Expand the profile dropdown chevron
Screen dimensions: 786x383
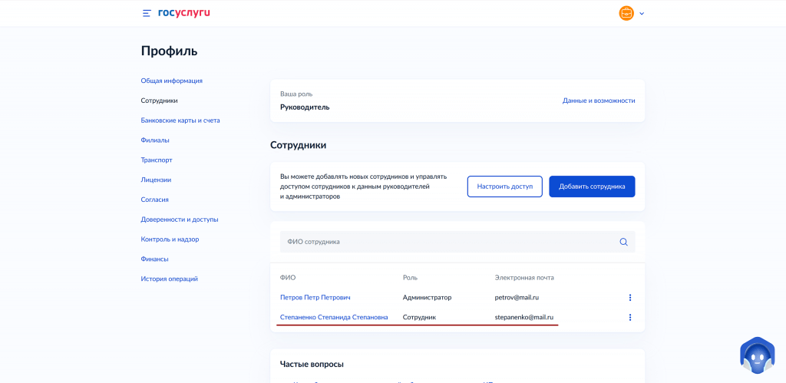(642, 14)
